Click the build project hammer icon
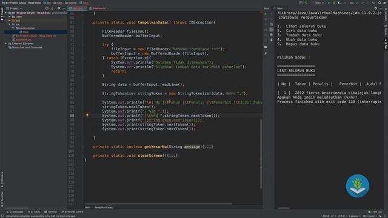 tap(306, 2)
